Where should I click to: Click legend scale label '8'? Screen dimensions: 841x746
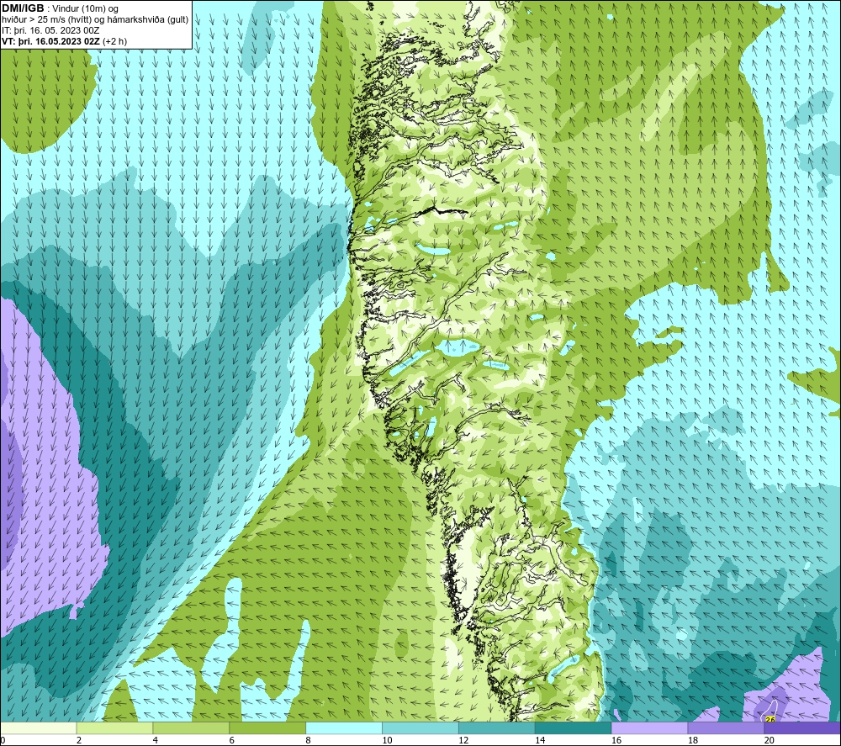click(x=308, y=740)
